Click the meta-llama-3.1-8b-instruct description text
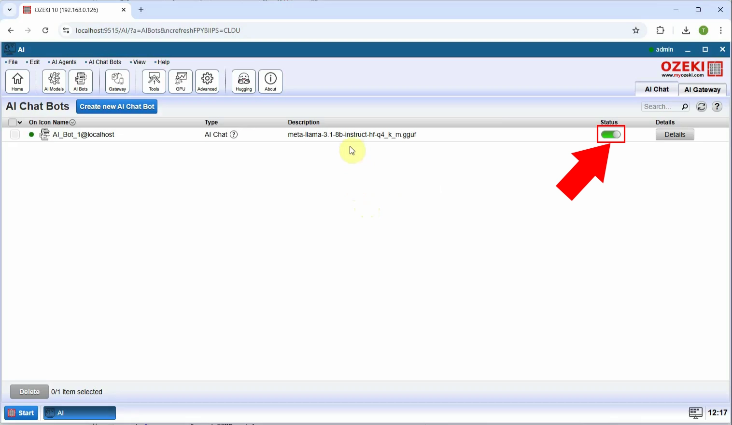The image size is (732, 425). point(352,134)
